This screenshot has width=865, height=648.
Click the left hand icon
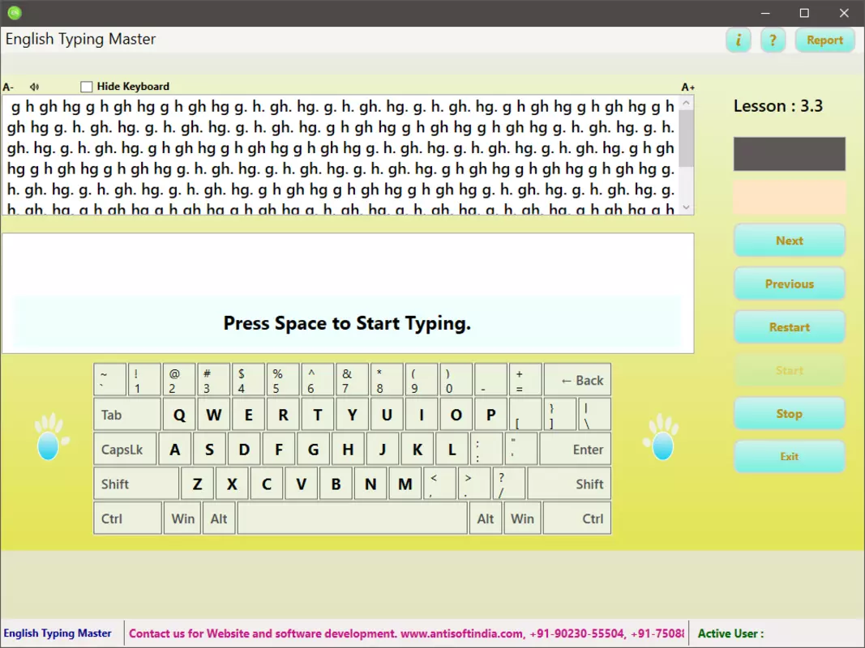51,437
